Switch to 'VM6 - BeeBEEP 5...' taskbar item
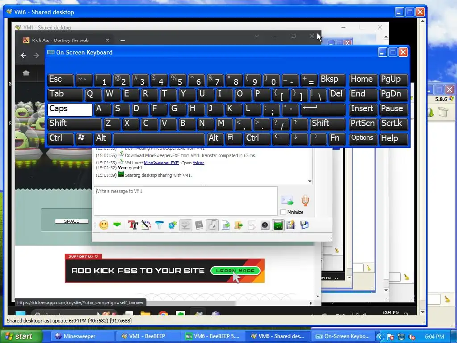 212,336
